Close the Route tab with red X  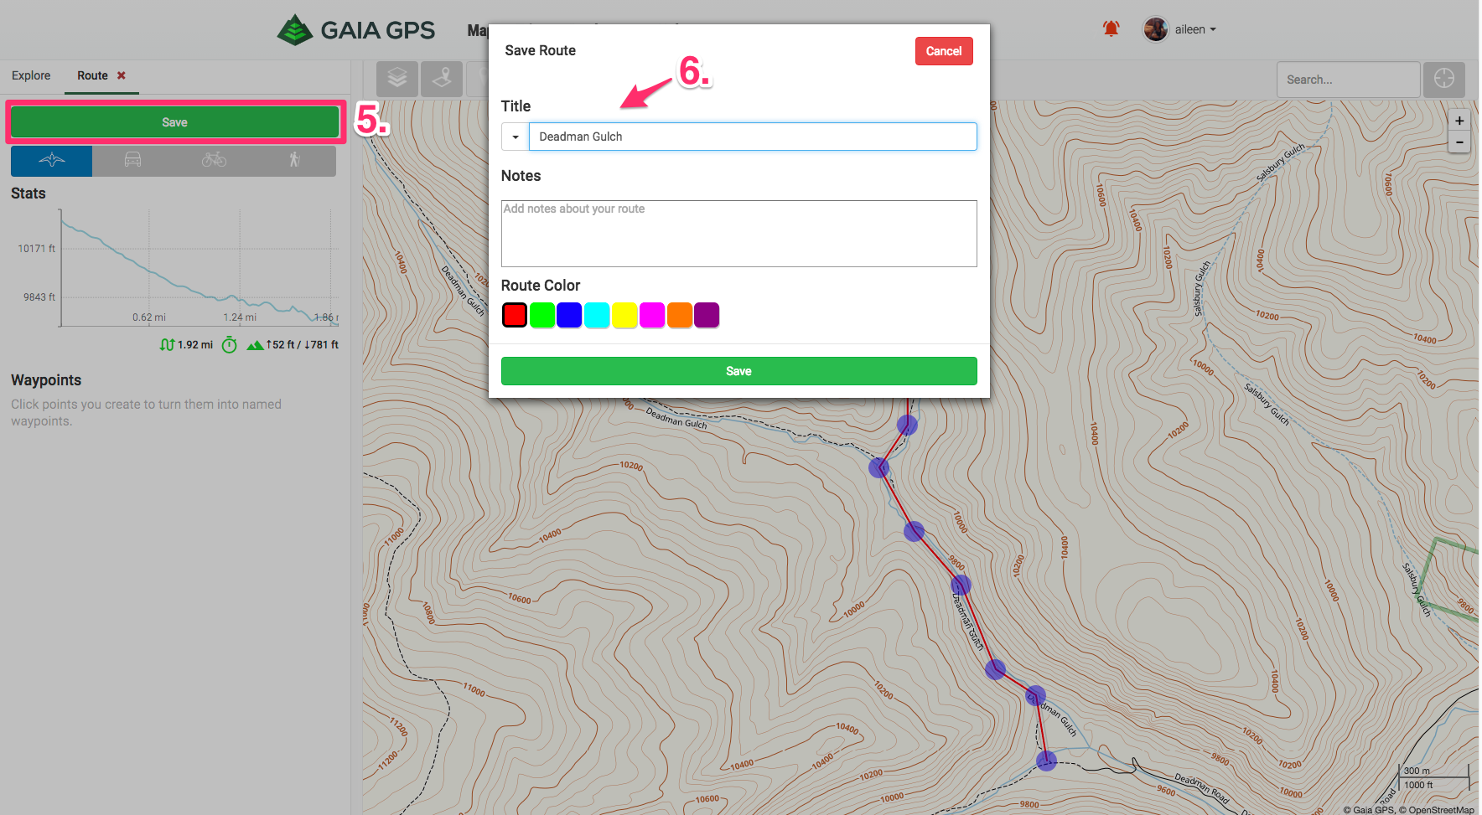[x=122, y=75]
